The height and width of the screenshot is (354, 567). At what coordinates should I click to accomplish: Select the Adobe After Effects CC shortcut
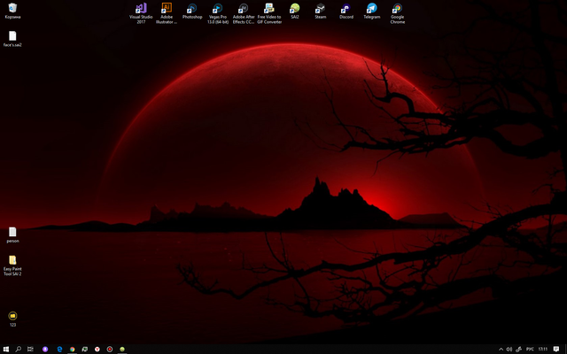click(244, 13)
